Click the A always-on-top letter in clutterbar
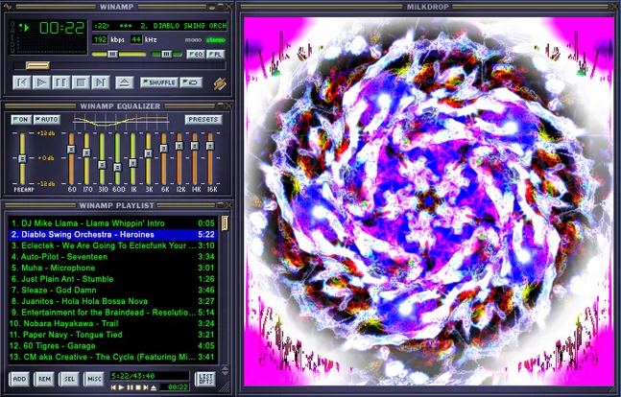621x397 pixels. pos(12,30)
